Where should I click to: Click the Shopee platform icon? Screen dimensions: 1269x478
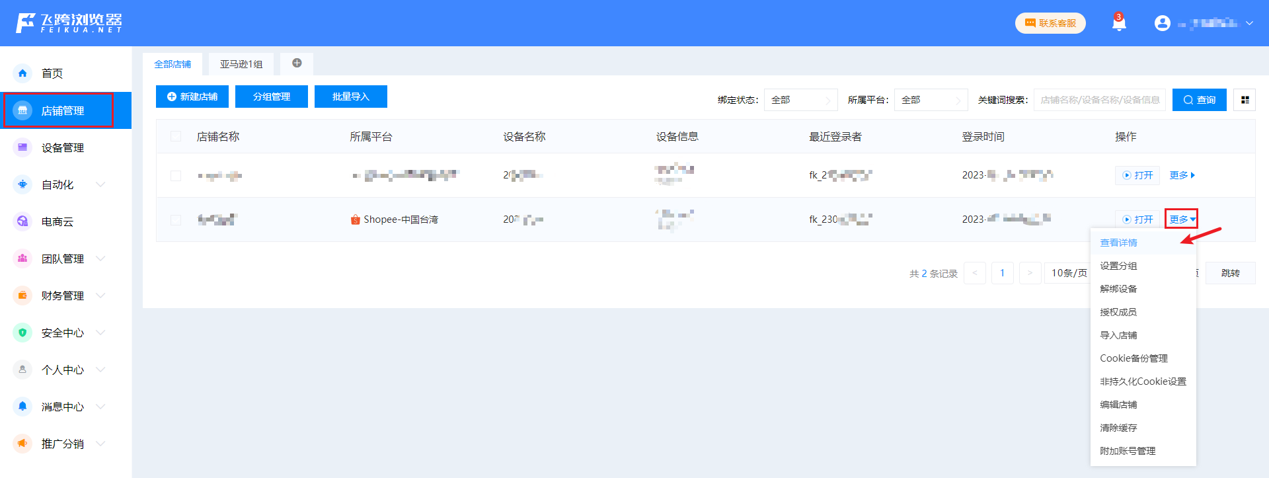tap(356, 219)
